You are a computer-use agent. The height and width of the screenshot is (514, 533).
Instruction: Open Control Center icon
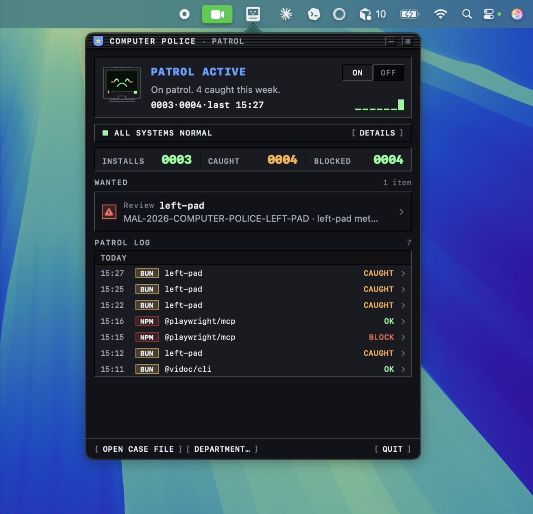489,14
